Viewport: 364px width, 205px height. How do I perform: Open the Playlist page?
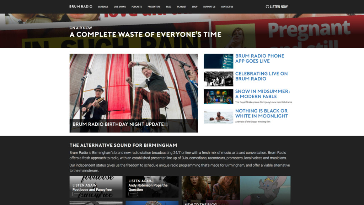point(182,7)
